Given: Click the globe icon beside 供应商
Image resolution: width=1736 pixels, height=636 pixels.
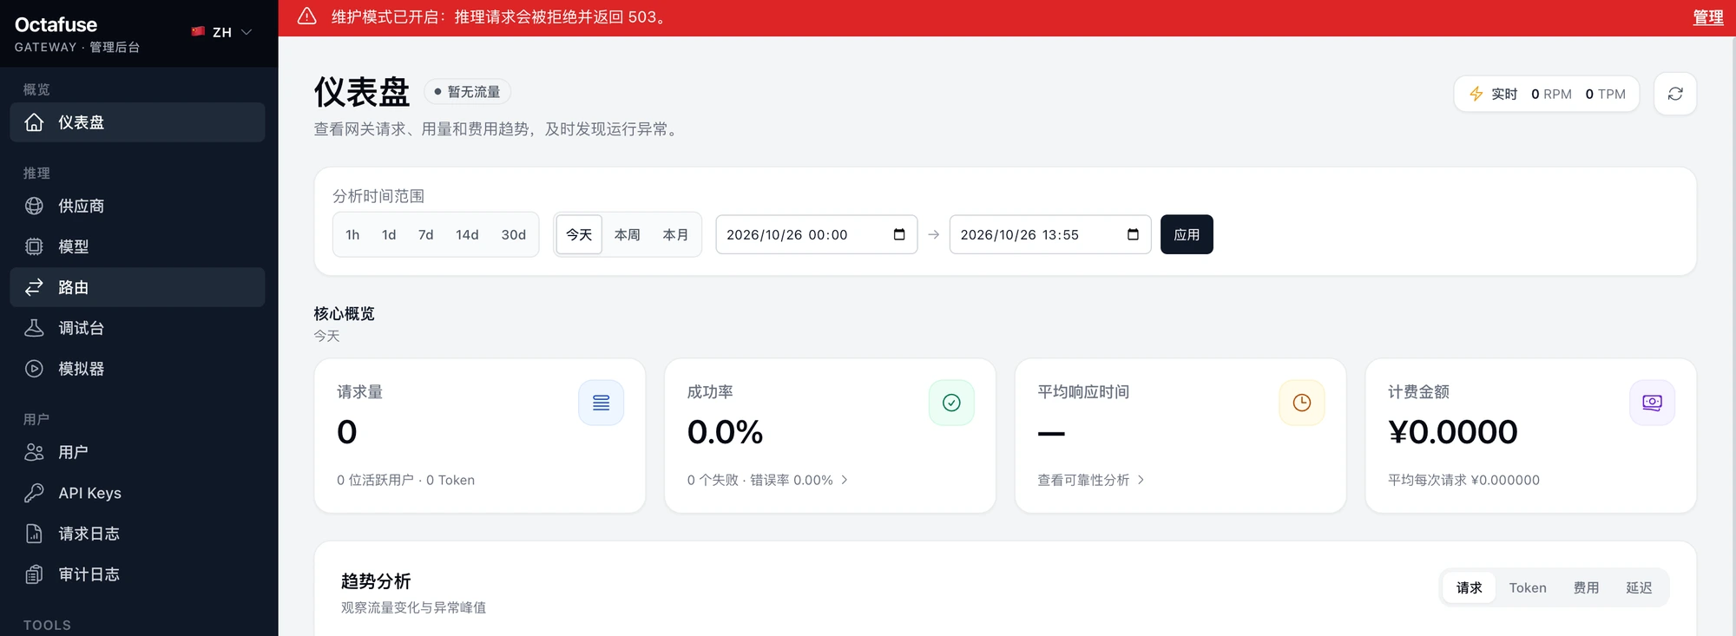Looking at the screenshot, I should pos(34,206).
